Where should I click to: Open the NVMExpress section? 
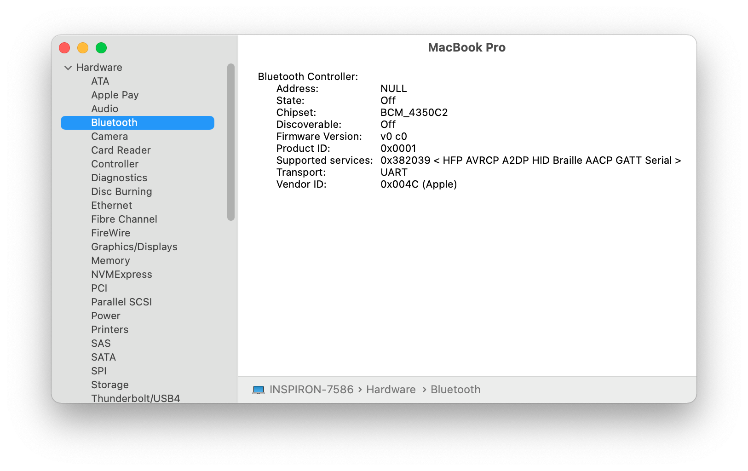point(121,274)
